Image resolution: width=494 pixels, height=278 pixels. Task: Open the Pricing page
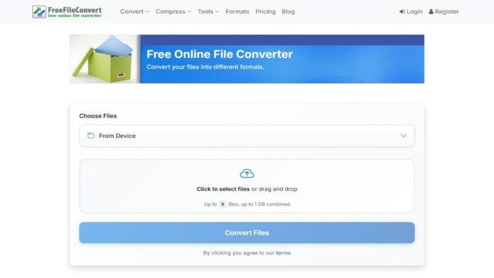pos(265,12)
